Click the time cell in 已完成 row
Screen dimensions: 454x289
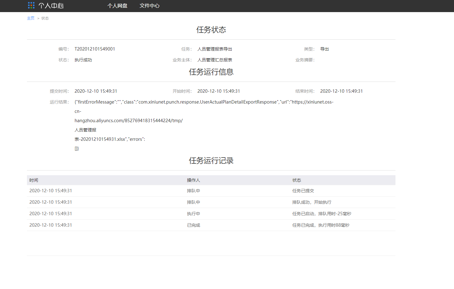tap(51, 225)
